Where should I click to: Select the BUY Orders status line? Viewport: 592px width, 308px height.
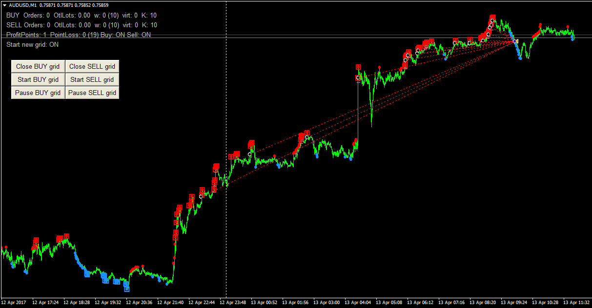point(82,15)
